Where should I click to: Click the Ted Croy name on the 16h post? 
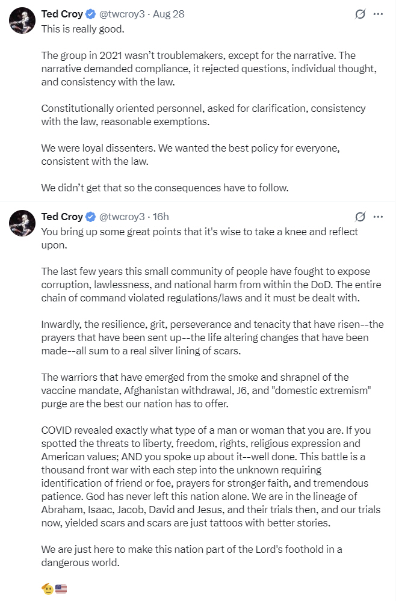click(x=62, y=217)
